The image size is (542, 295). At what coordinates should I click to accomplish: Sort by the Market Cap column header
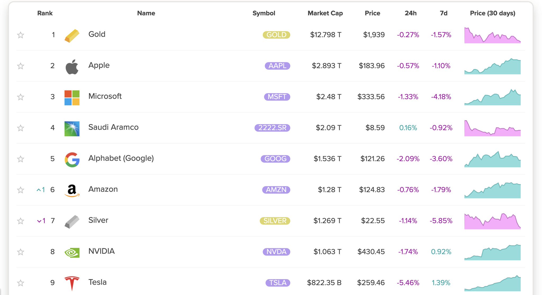pos(325,13)
